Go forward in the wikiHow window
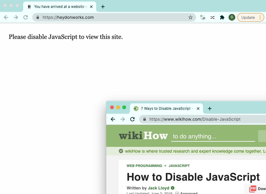Screen dimensions: 266x194 point(122,119)
